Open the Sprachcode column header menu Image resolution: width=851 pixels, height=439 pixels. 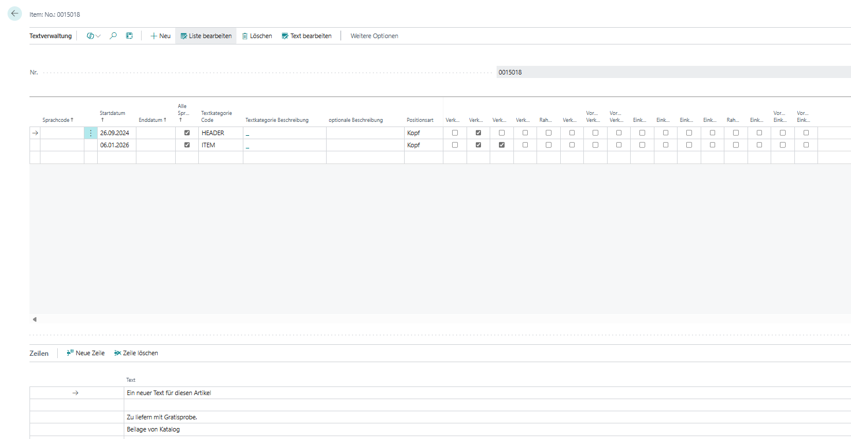tap(58, 120)
